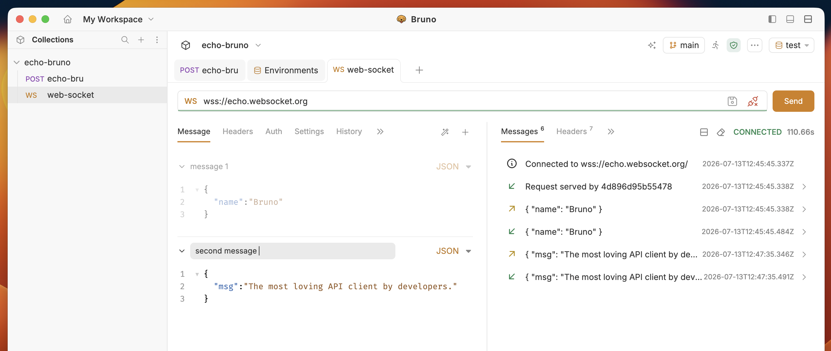Open the History tab
Viewport: 831px width, 351px height.
pyautogui.click(x=349, y=131)
